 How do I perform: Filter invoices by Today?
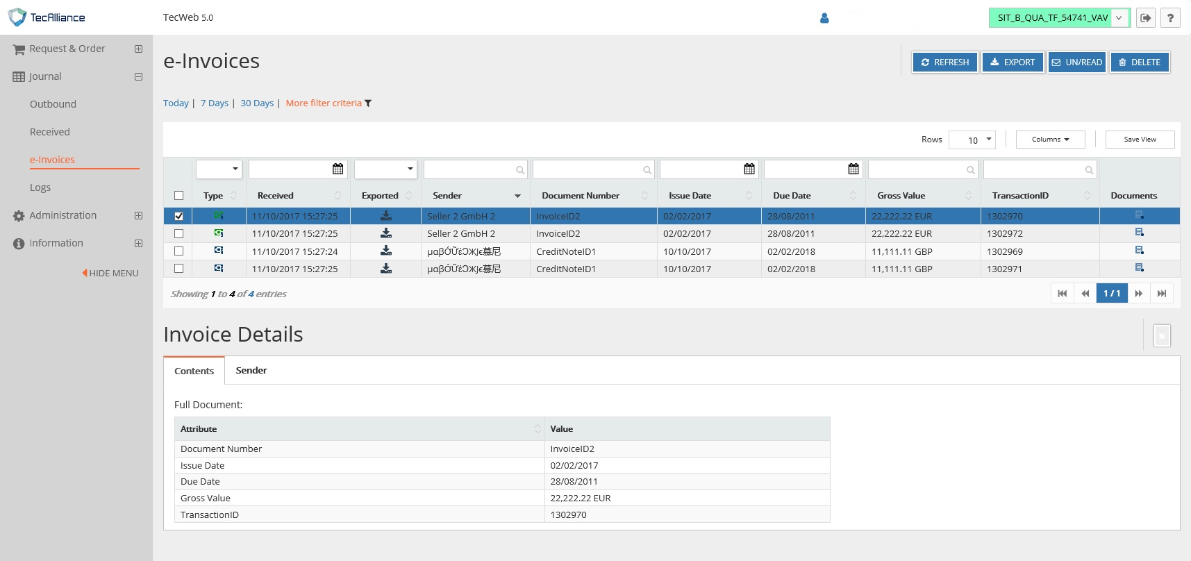[176, 103]
